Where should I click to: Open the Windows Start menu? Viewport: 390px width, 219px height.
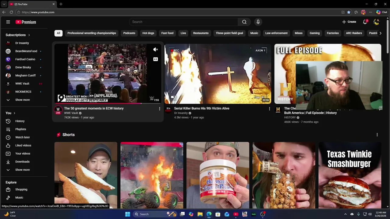pos(128,214)
